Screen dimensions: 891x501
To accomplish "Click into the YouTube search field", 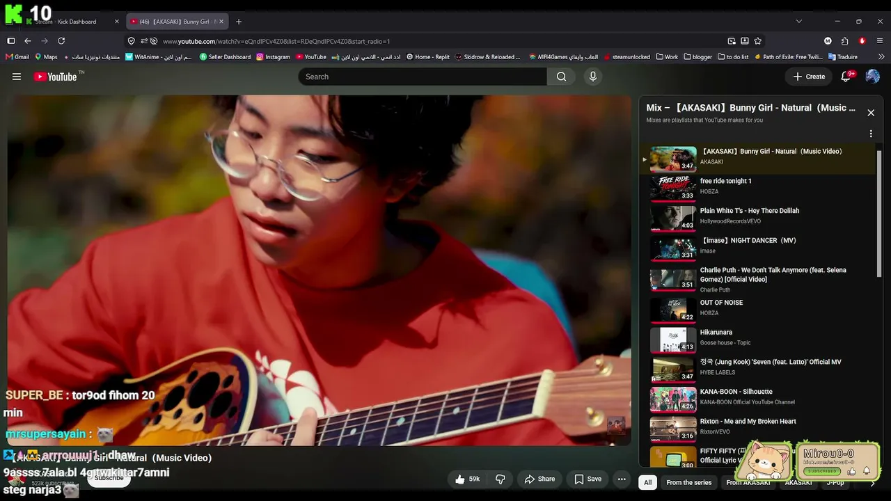I will (423, 77).
